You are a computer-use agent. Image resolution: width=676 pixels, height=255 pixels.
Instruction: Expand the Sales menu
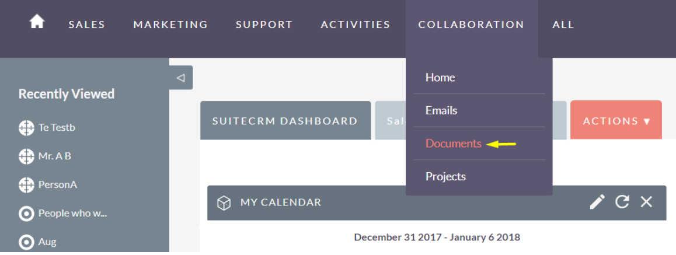86,25
